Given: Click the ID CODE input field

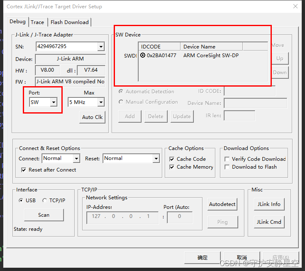Looking at the screenshot, I should (249, 91).
